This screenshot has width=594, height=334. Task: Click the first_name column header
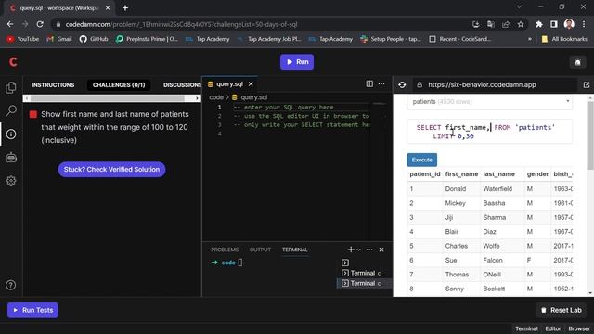click(x=461, y=174)
